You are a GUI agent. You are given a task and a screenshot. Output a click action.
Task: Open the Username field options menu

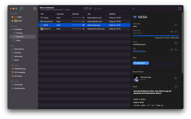point(176,25)
